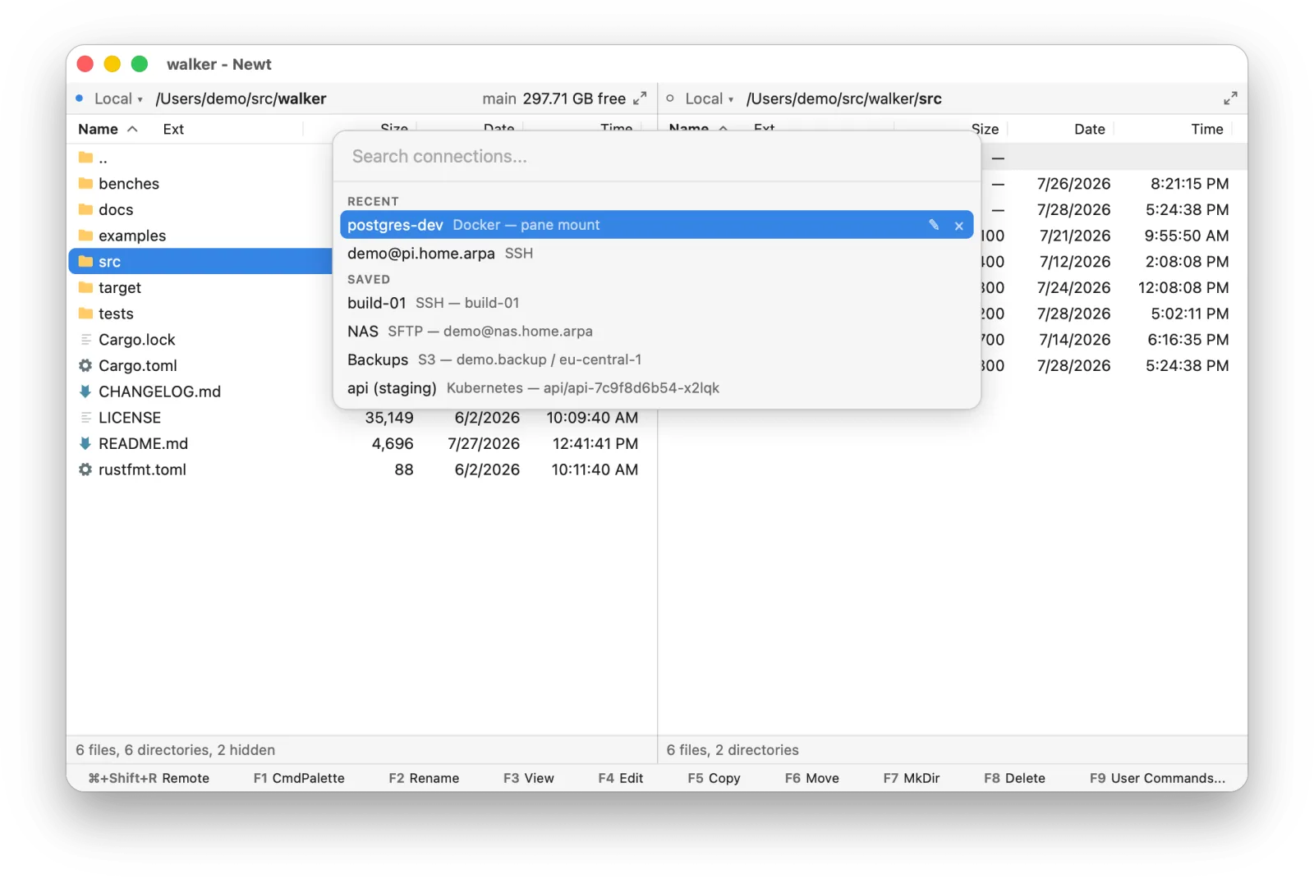Select the LICENSE file name
This screenshot has width=1314, height=879.
[x=130, y=418]
